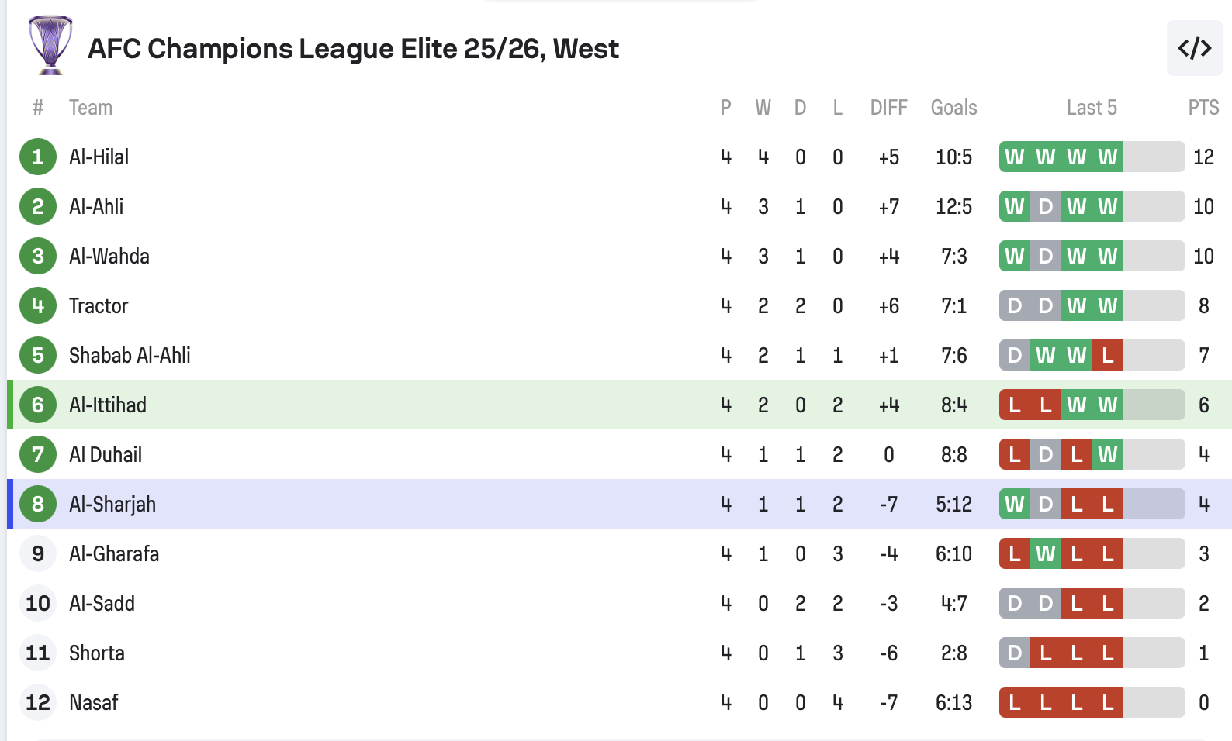Open the Al-Sadd team page
The image size is (1232, 741).
point(102,604)
